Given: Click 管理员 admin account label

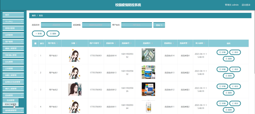Looking at the screenshot, I should tap(232, 5).
